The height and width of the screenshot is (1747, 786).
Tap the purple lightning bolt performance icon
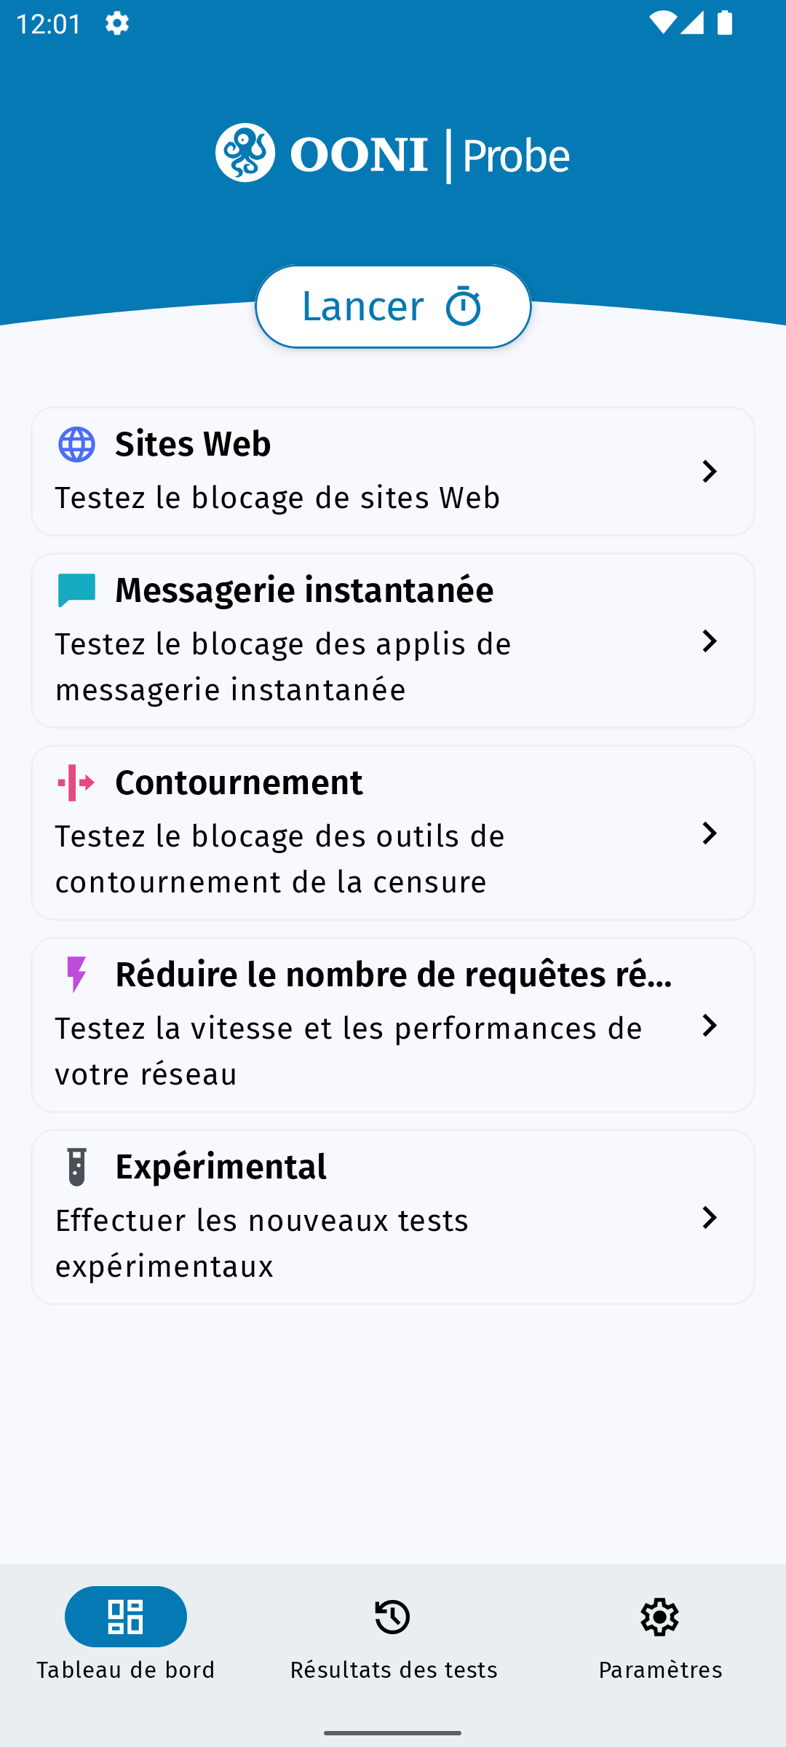point(76,975)
